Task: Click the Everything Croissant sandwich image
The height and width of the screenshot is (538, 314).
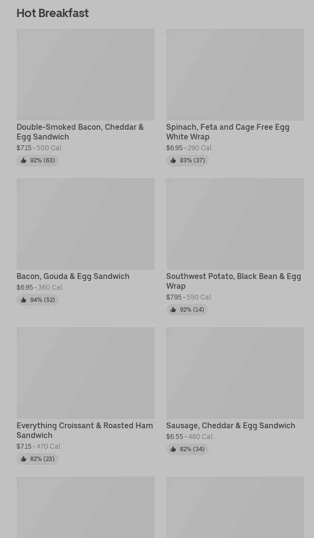Action: click(x=85, y=373)
